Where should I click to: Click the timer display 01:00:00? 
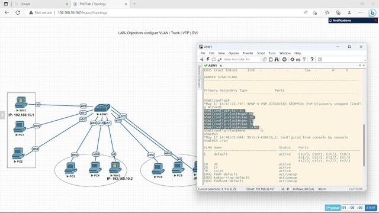(x=352, y=208)
